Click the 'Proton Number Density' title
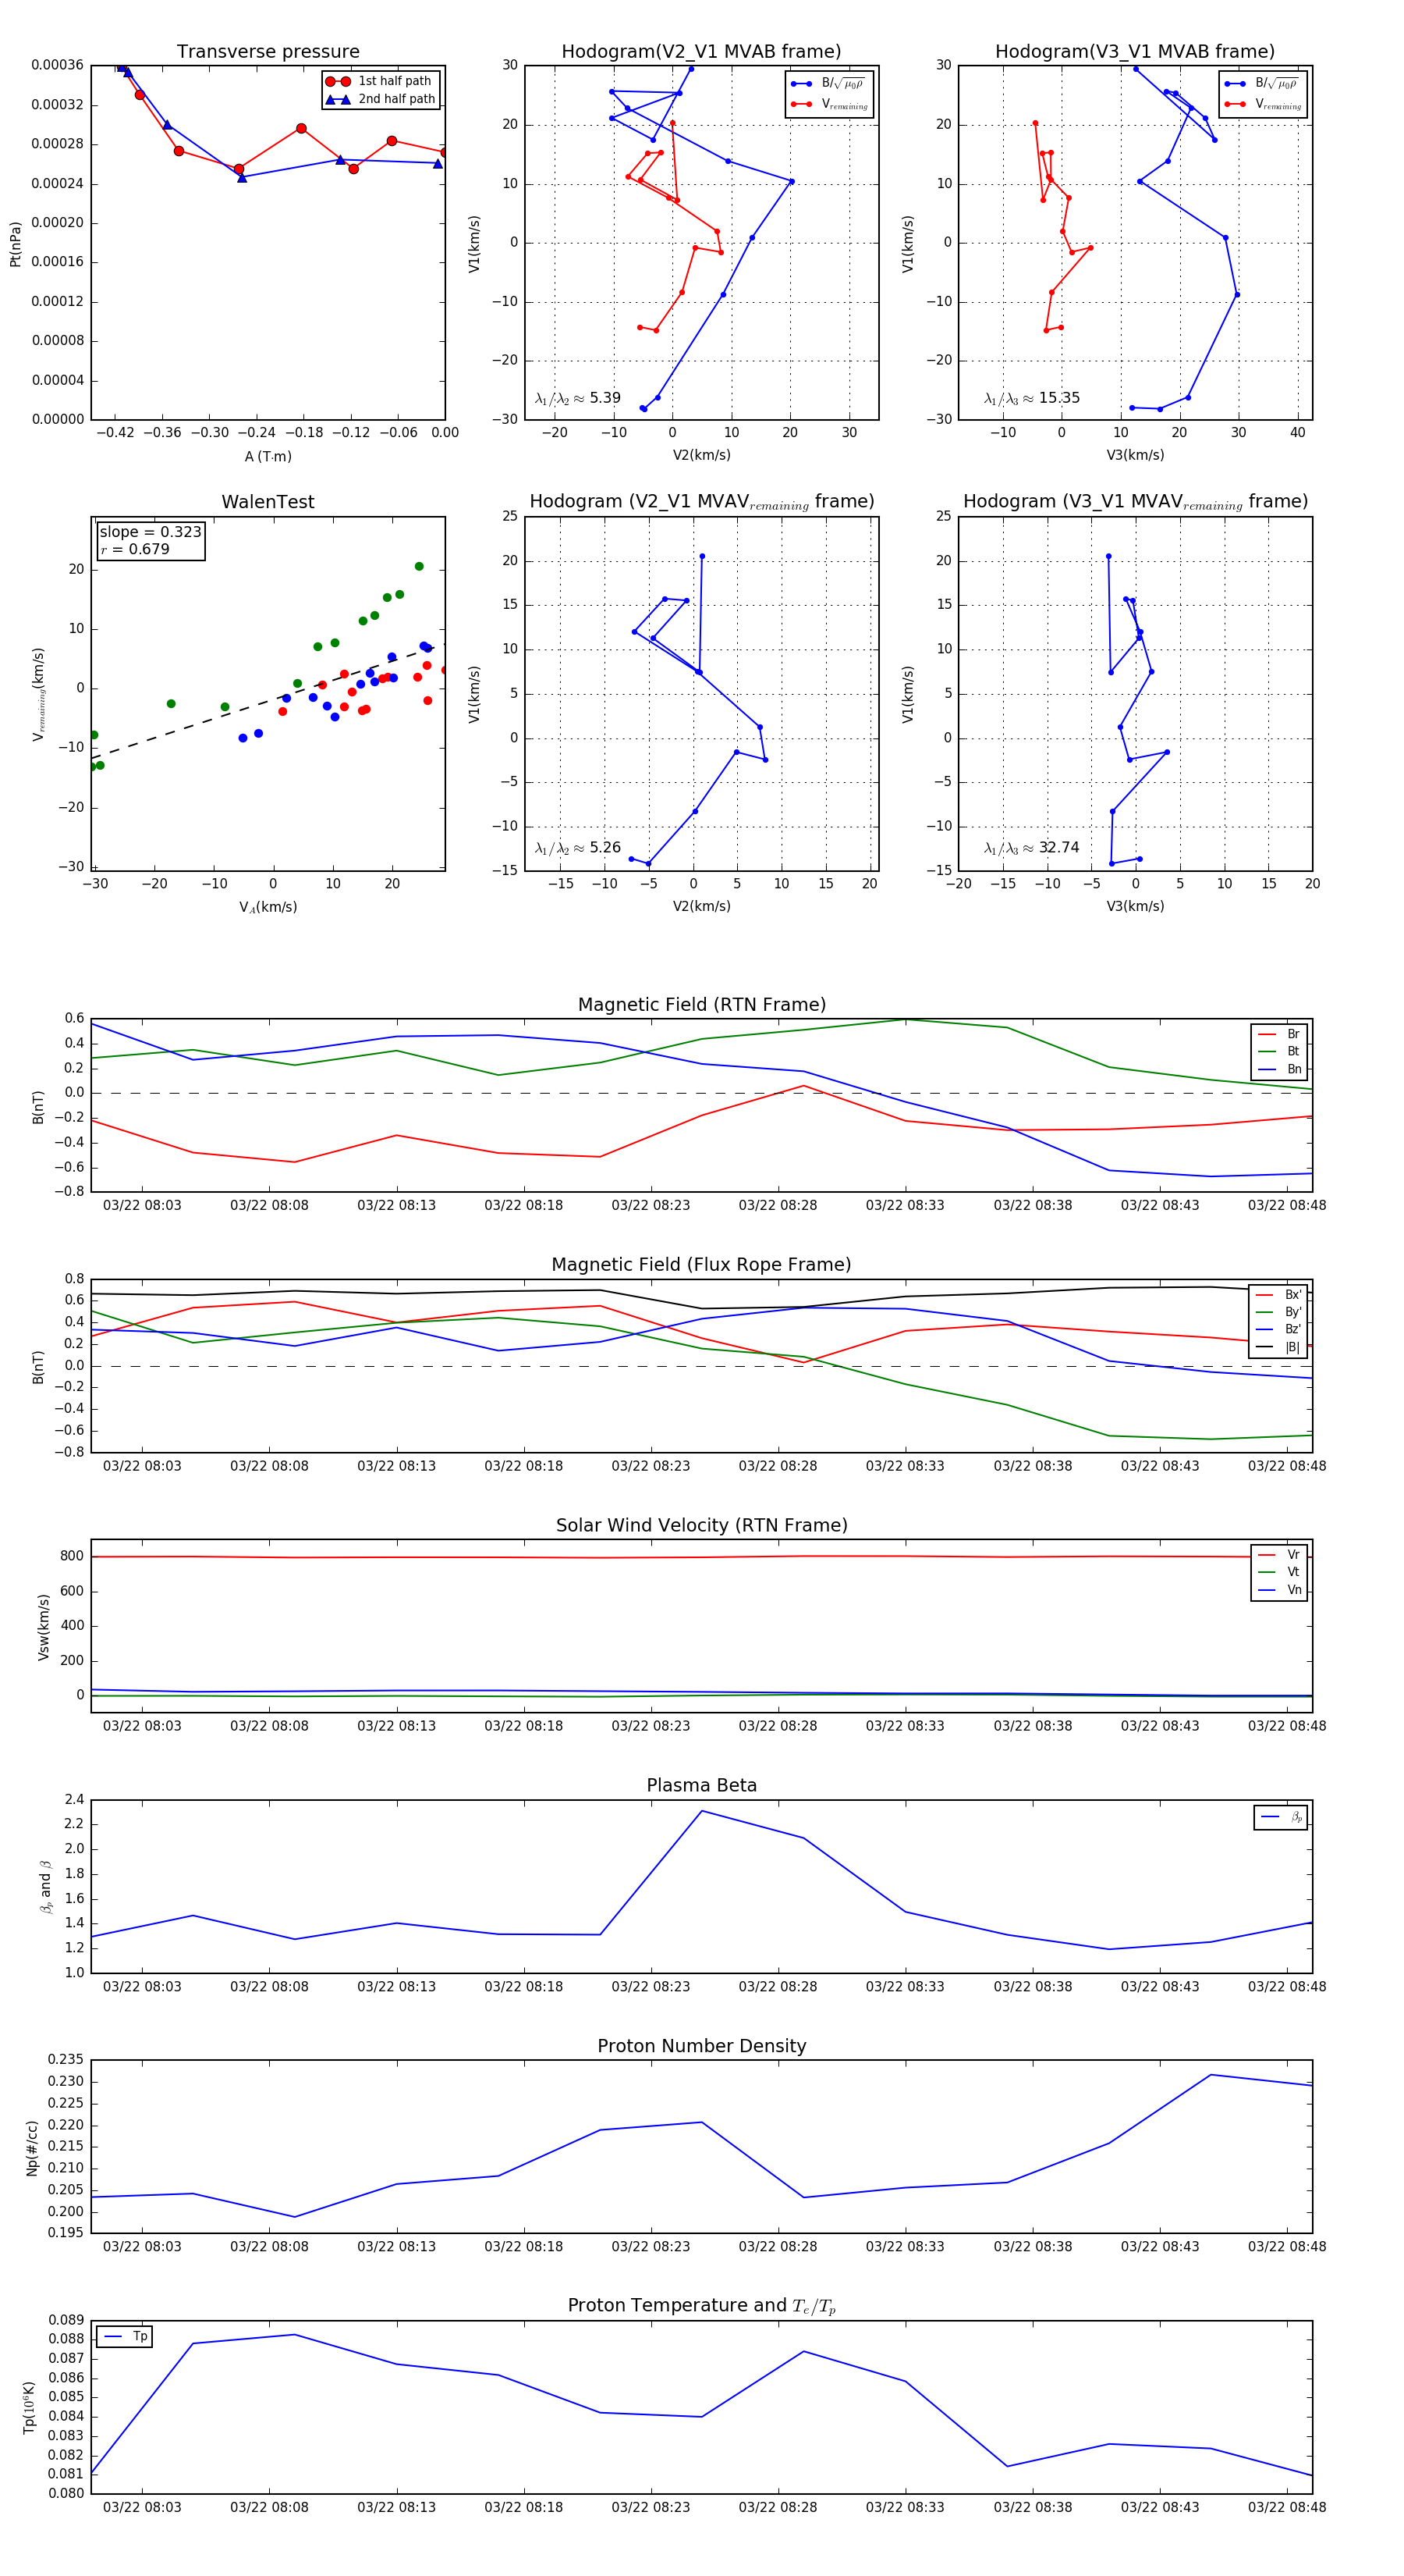 click(701, 2046)
